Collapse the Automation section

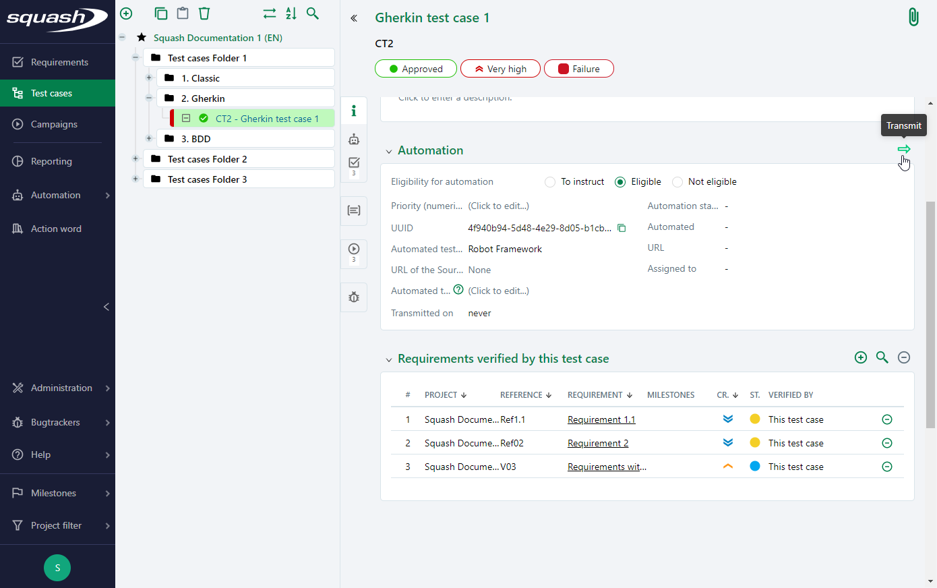(388, 150)
